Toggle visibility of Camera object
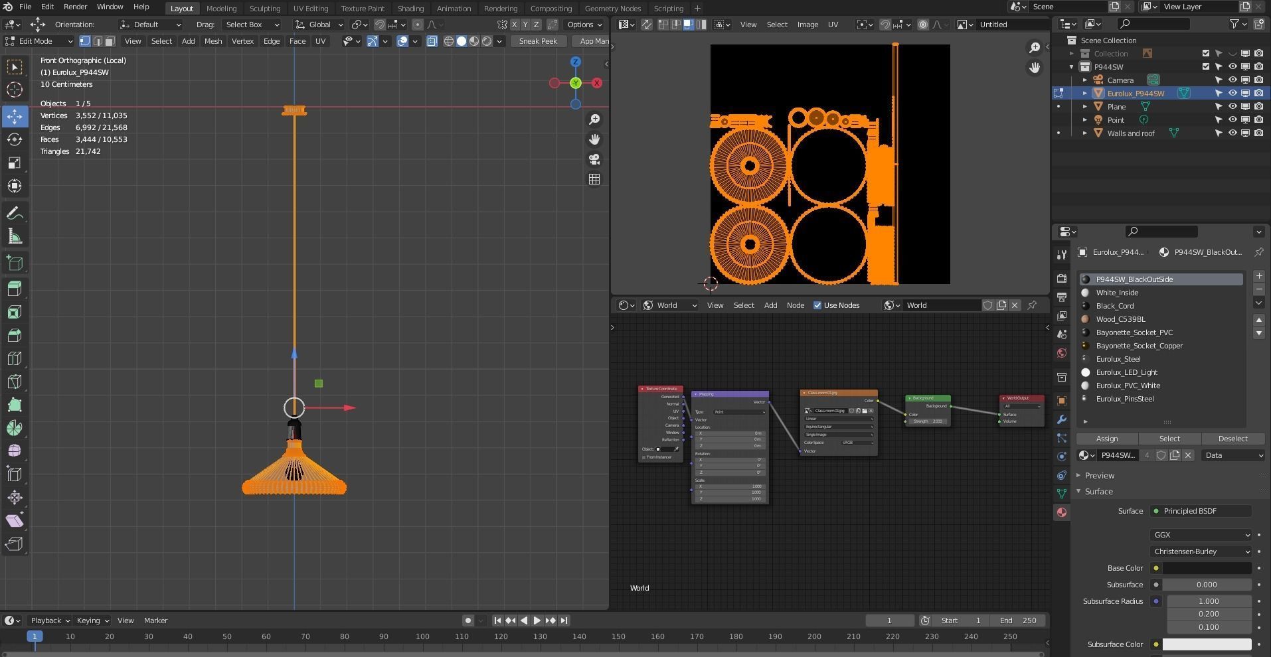The width and height of the screenshot is (1271, 657). [1232, 80]
